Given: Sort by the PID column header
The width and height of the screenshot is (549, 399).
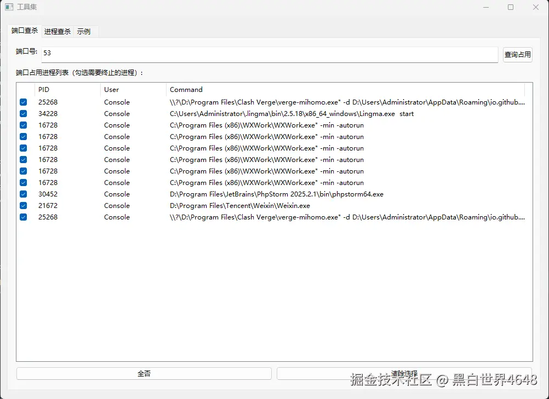Looking at the screenshot, I should (x=67, y=90).
